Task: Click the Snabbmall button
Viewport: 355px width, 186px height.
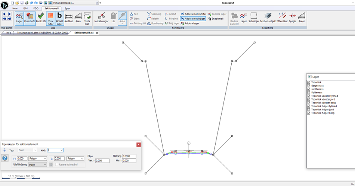Action: coord(216,19)
